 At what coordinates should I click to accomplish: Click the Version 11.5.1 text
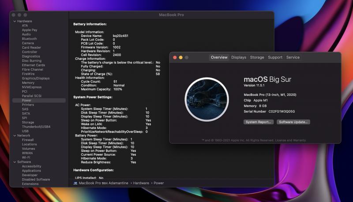pyautogui.click(x=254, y=85)
